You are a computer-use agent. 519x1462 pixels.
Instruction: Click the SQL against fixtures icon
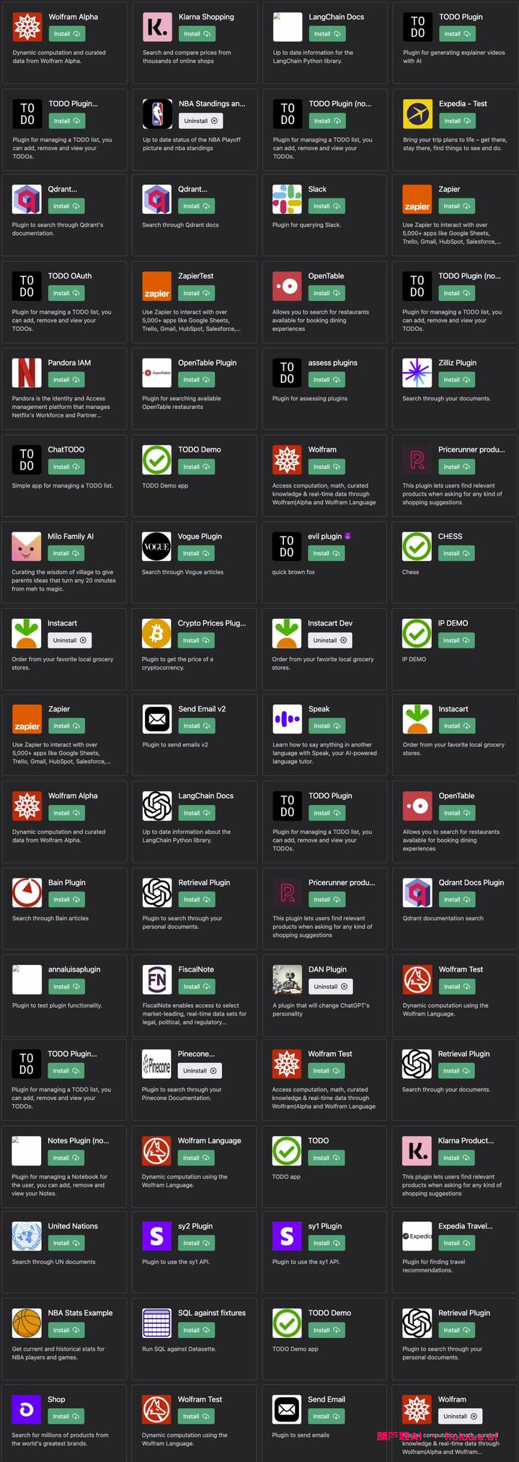click(157, 1324)
